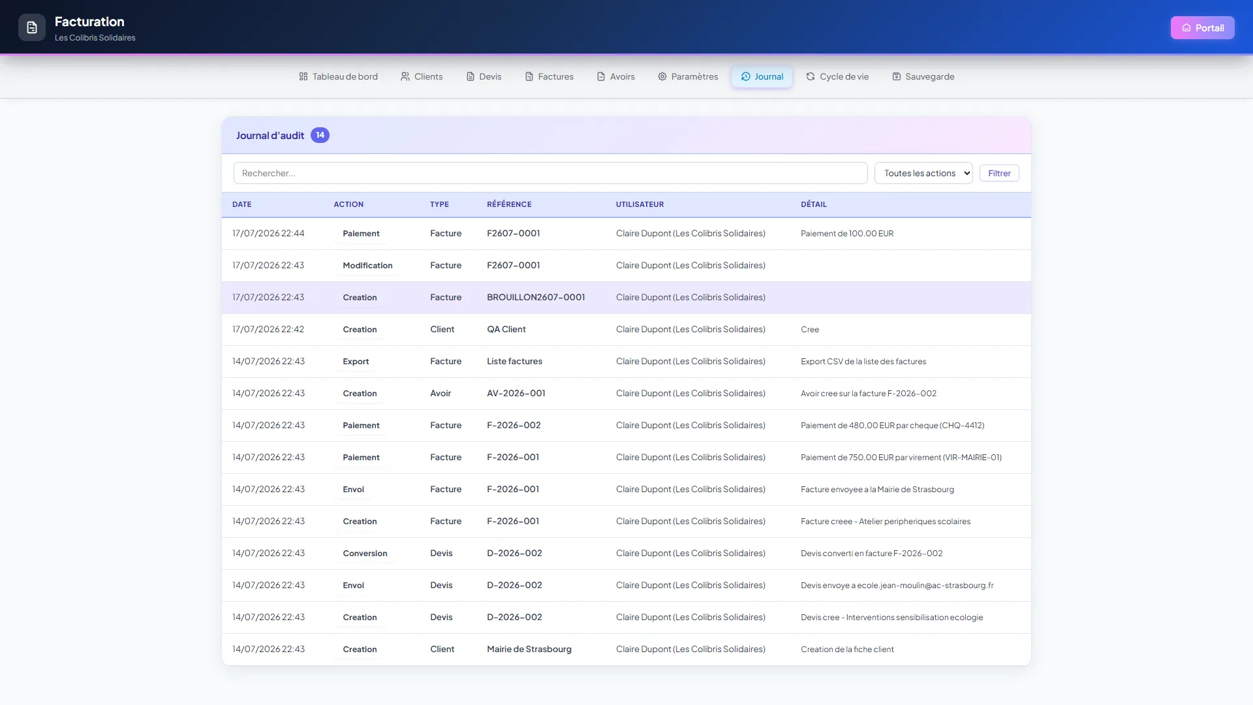Image resolution: width=1253 pixels, height=705 pixels.
Task: Sort by the Date column header
Action: tap(241, 204)
